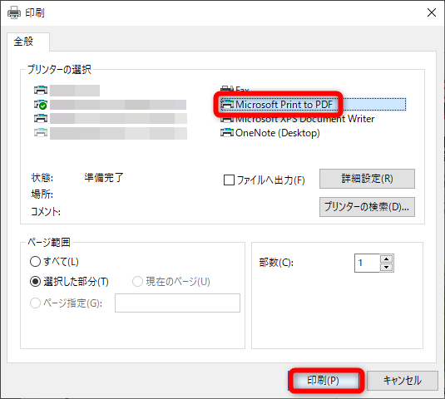Select the Microsoft XPS Document Writer printer

(x=298, y=119)
